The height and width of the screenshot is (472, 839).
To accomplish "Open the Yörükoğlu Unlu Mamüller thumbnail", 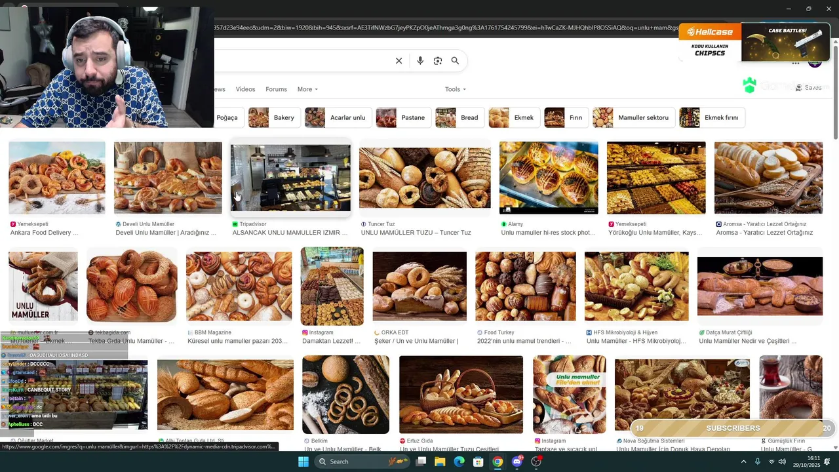I will pyautogui.click(x=656, y=178).
